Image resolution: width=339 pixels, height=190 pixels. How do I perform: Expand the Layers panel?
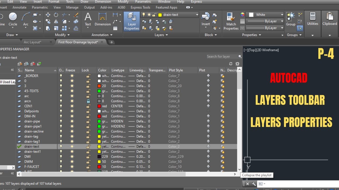161,35
